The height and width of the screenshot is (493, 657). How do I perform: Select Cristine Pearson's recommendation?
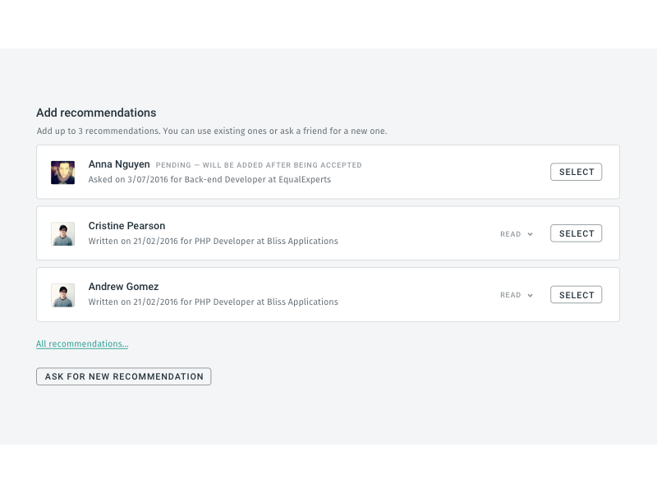576,233
